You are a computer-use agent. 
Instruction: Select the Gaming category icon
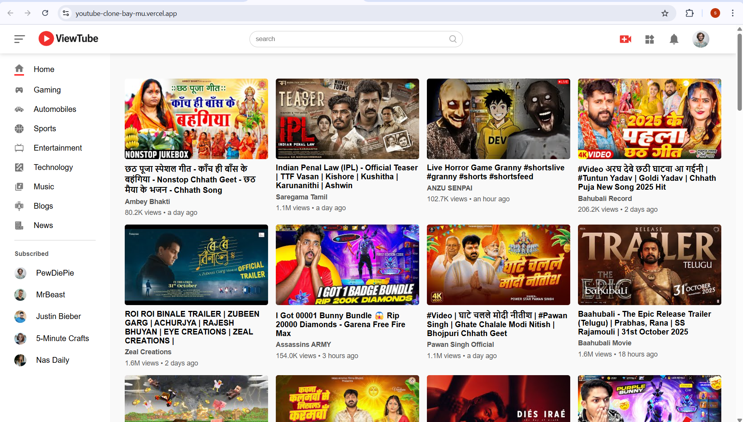tap(19, 89)
